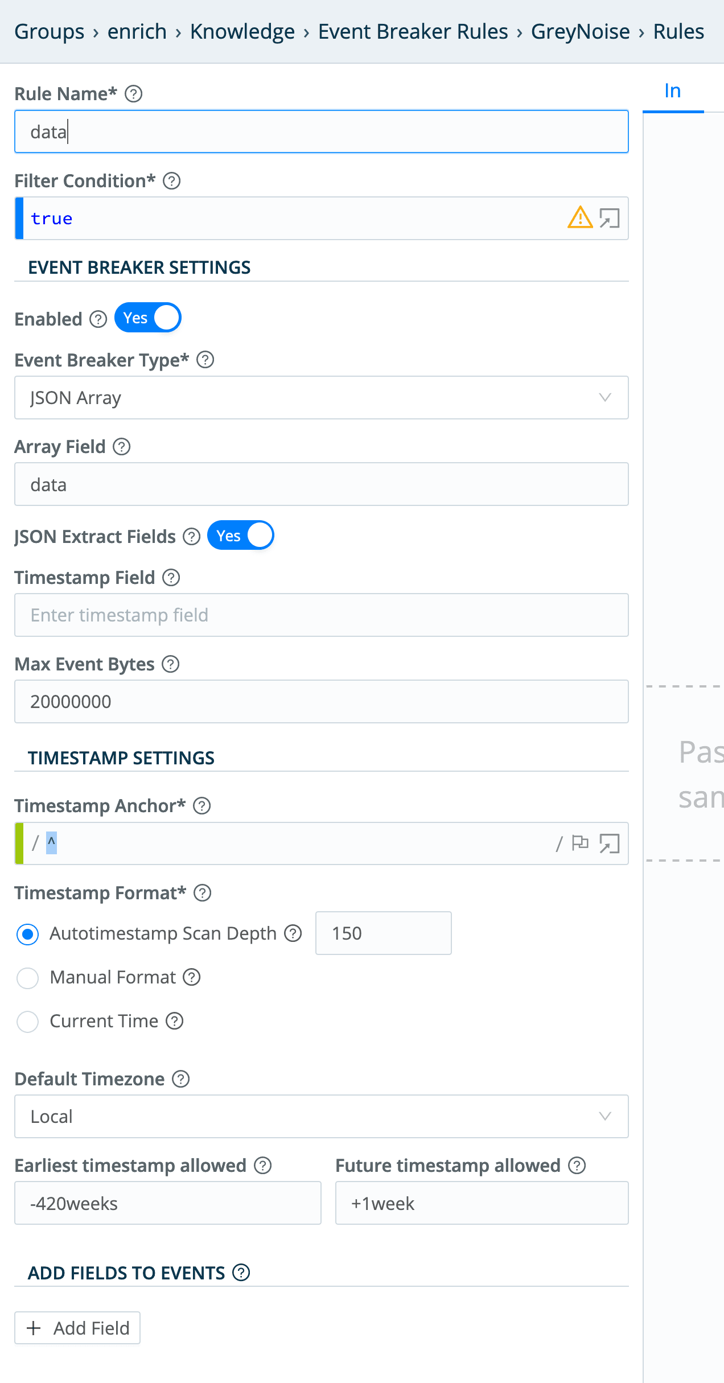Expand Timestamp Anchor using its popout icon
Viewport: 724px width, 1383px height.
tap(611, 844)
